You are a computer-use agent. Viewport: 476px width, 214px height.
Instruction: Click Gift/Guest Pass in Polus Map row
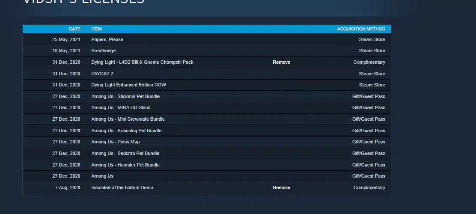[x=369, y=142]
